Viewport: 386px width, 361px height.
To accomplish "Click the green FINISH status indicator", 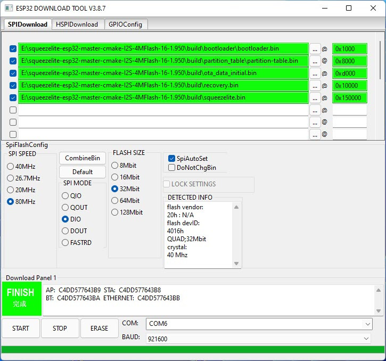I will point(22,299).
